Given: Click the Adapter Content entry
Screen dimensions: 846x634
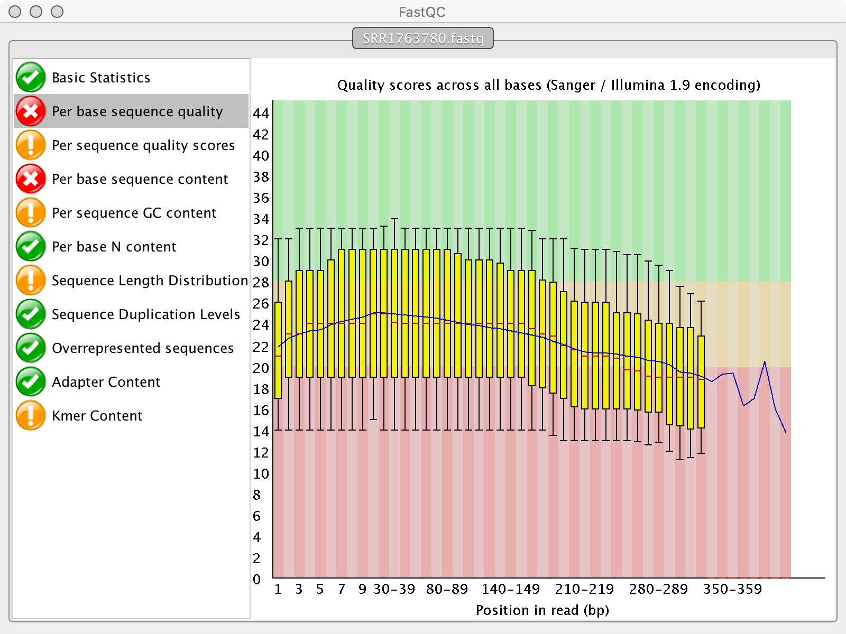Looking at the screenshot, I should (106, 381).
